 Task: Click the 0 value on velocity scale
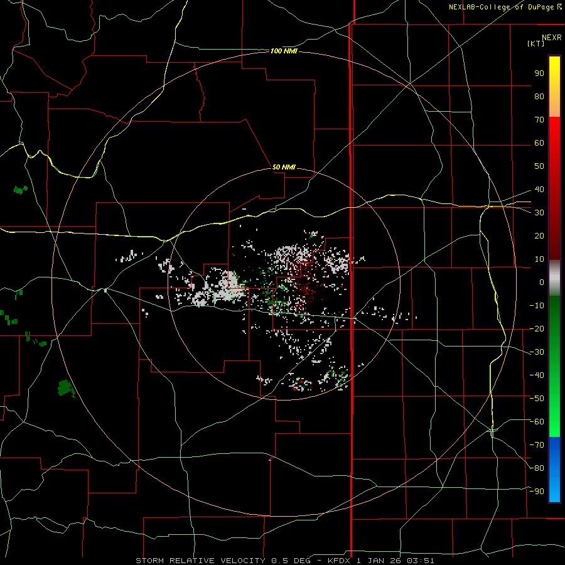(x=542, y=282)
